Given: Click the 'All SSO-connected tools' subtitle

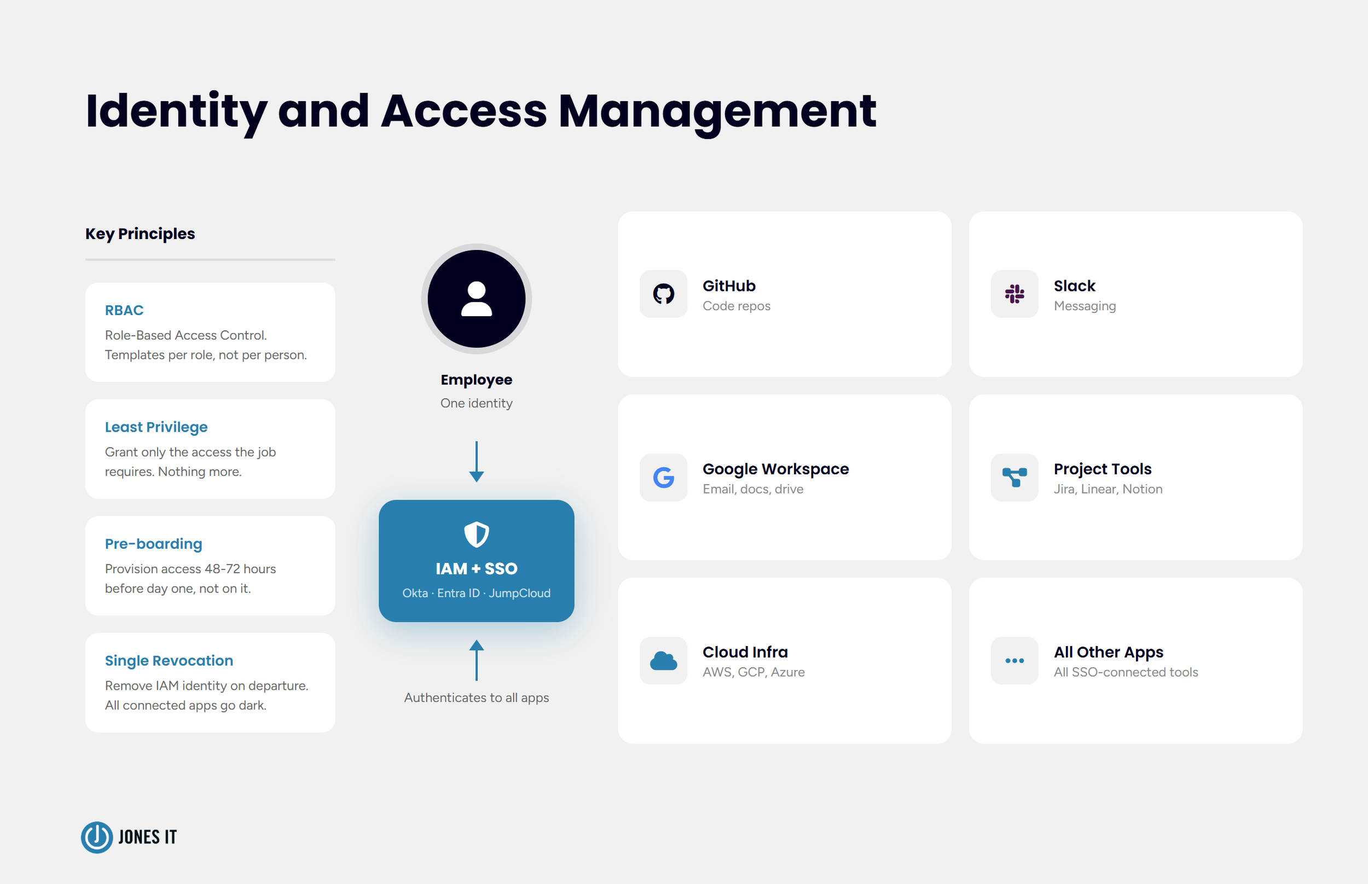Looking at the screenshot, I should coord(1126,672).
